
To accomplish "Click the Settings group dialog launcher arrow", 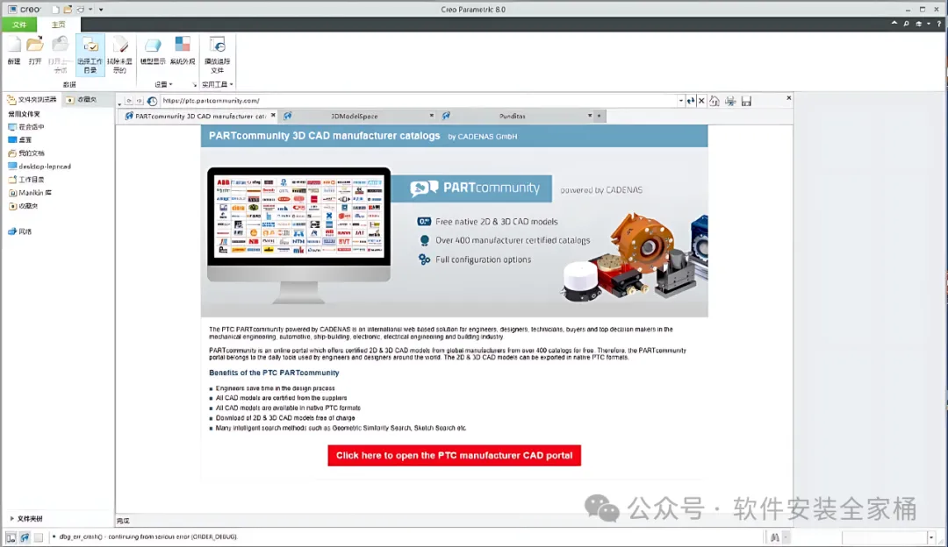I will 194,85.
